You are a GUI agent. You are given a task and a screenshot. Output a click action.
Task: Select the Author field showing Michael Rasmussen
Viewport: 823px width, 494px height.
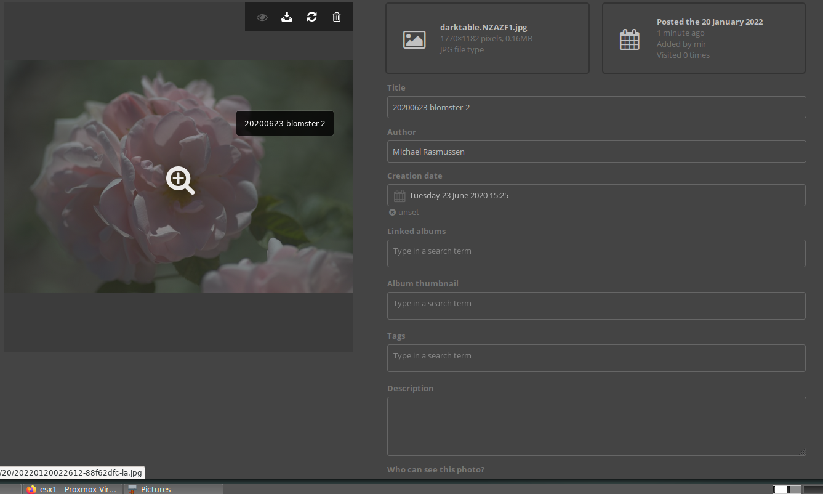click(596, 151)
